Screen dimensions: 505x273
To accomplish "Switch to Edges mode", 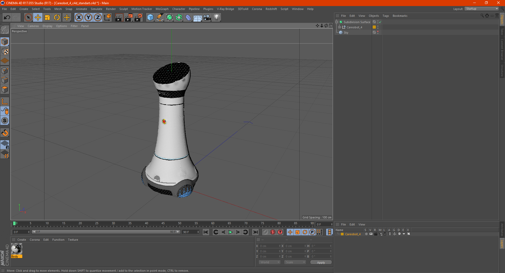I will pyautogui.click(x=5, y=80).
